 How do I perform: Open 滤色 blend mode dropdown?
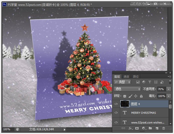(127, 89)
